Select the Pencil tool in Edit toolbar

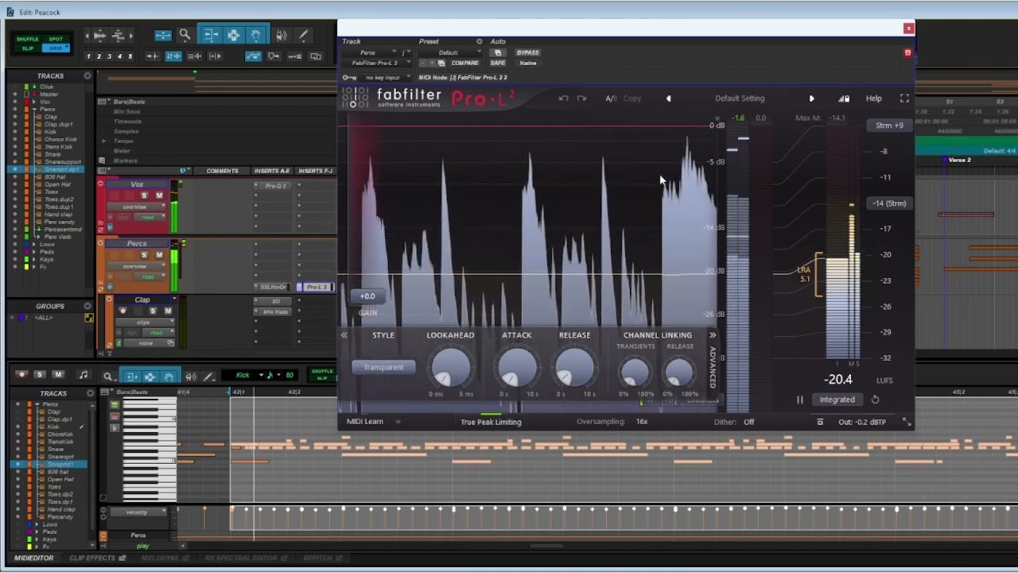(x=303, y=35)
